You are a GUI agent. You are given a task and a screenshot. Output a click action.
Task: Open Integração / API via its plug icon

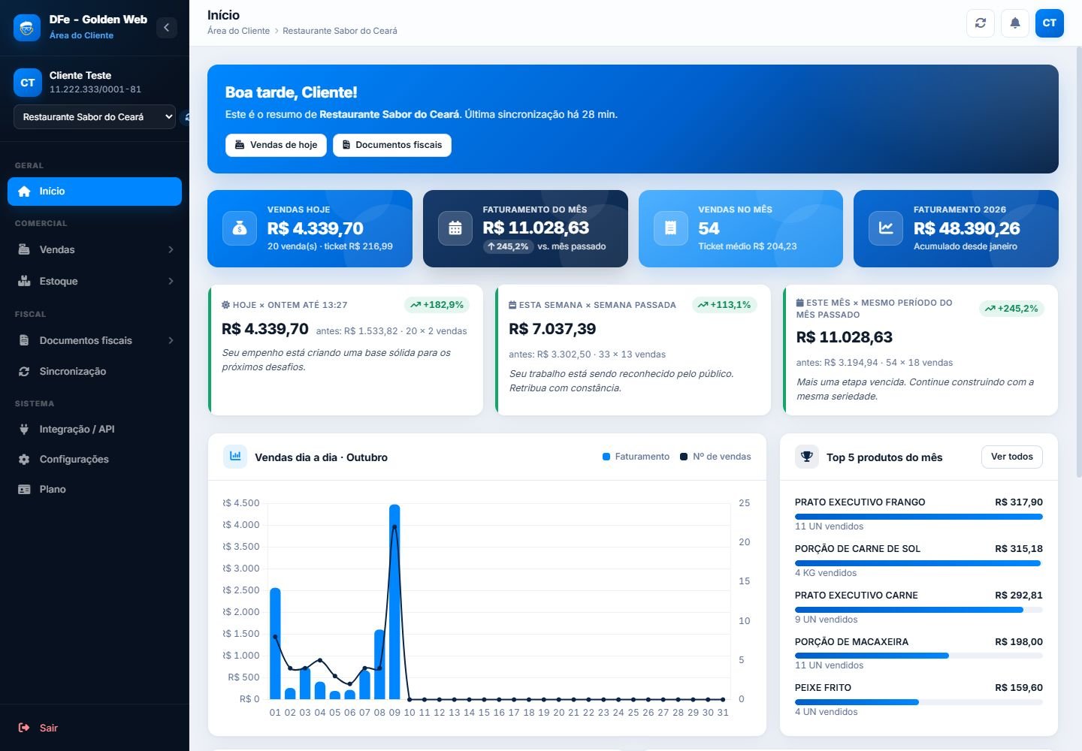[x=24, y=430]
